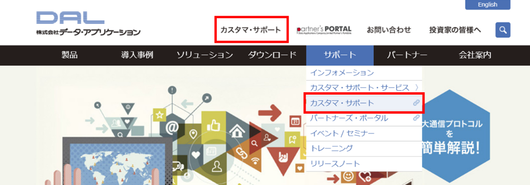Choose パートナーズ・ポータル in the dropdown

(x=364, y=118)
